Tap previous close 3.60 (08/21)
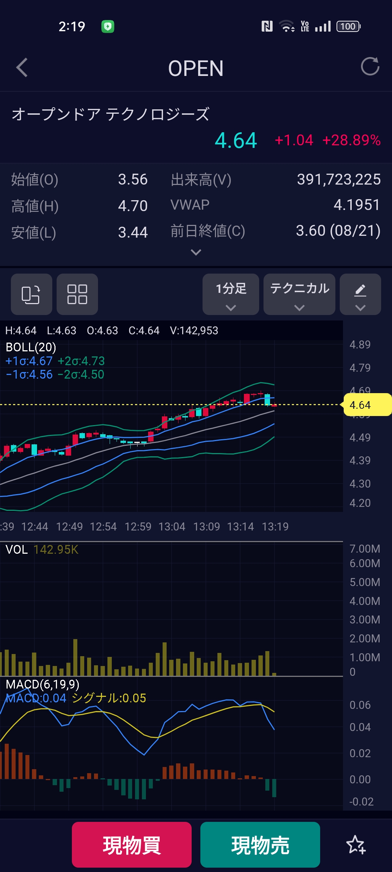 pyautogui.click(x=338, y=231)
